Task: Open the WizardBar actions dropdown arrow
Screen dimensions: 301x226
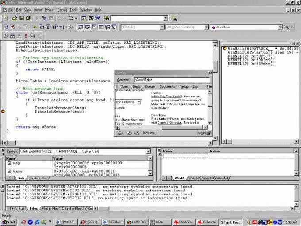Action: point(292,27)
